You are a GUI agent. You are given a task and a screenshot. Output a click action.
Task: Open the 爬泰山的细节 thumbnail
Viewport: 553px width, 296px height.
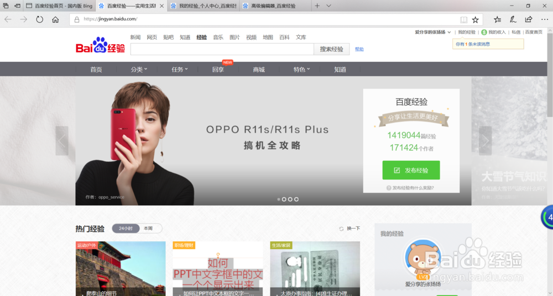click(120, 268)
